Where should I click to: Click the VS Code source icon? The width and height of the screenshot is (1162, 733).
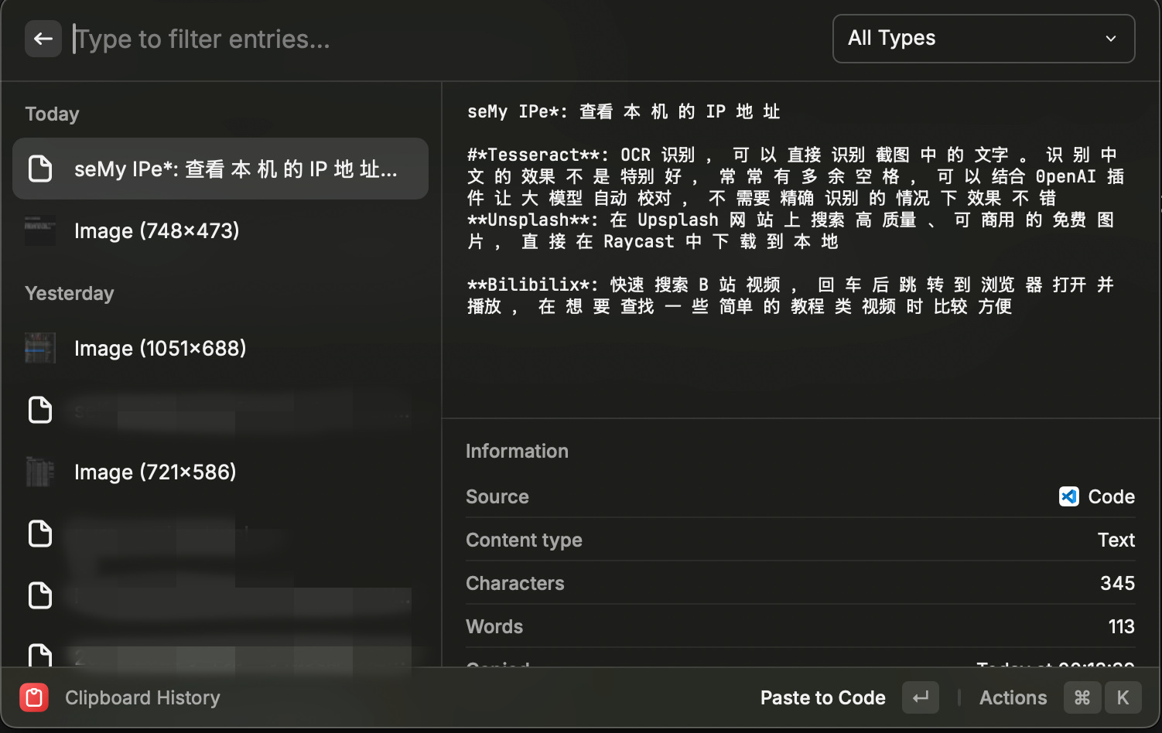click(1069, 496)
